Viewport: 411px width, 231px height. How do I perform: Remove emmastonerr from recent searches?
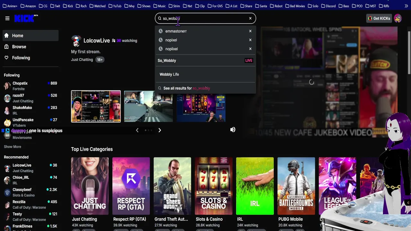[250, 31]
